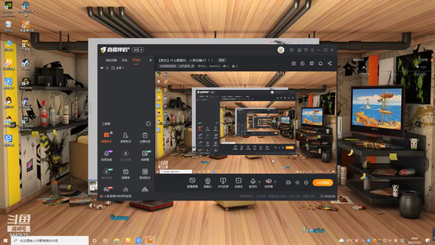Toggle the lock icon for 全屏1 source
The image size is (435, 245).
click(x=107, y=68)
